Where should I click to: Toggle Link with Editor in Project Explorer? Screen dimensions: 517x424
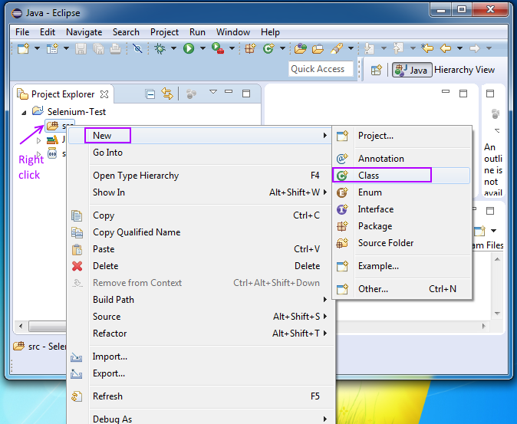tap(167, 94)
